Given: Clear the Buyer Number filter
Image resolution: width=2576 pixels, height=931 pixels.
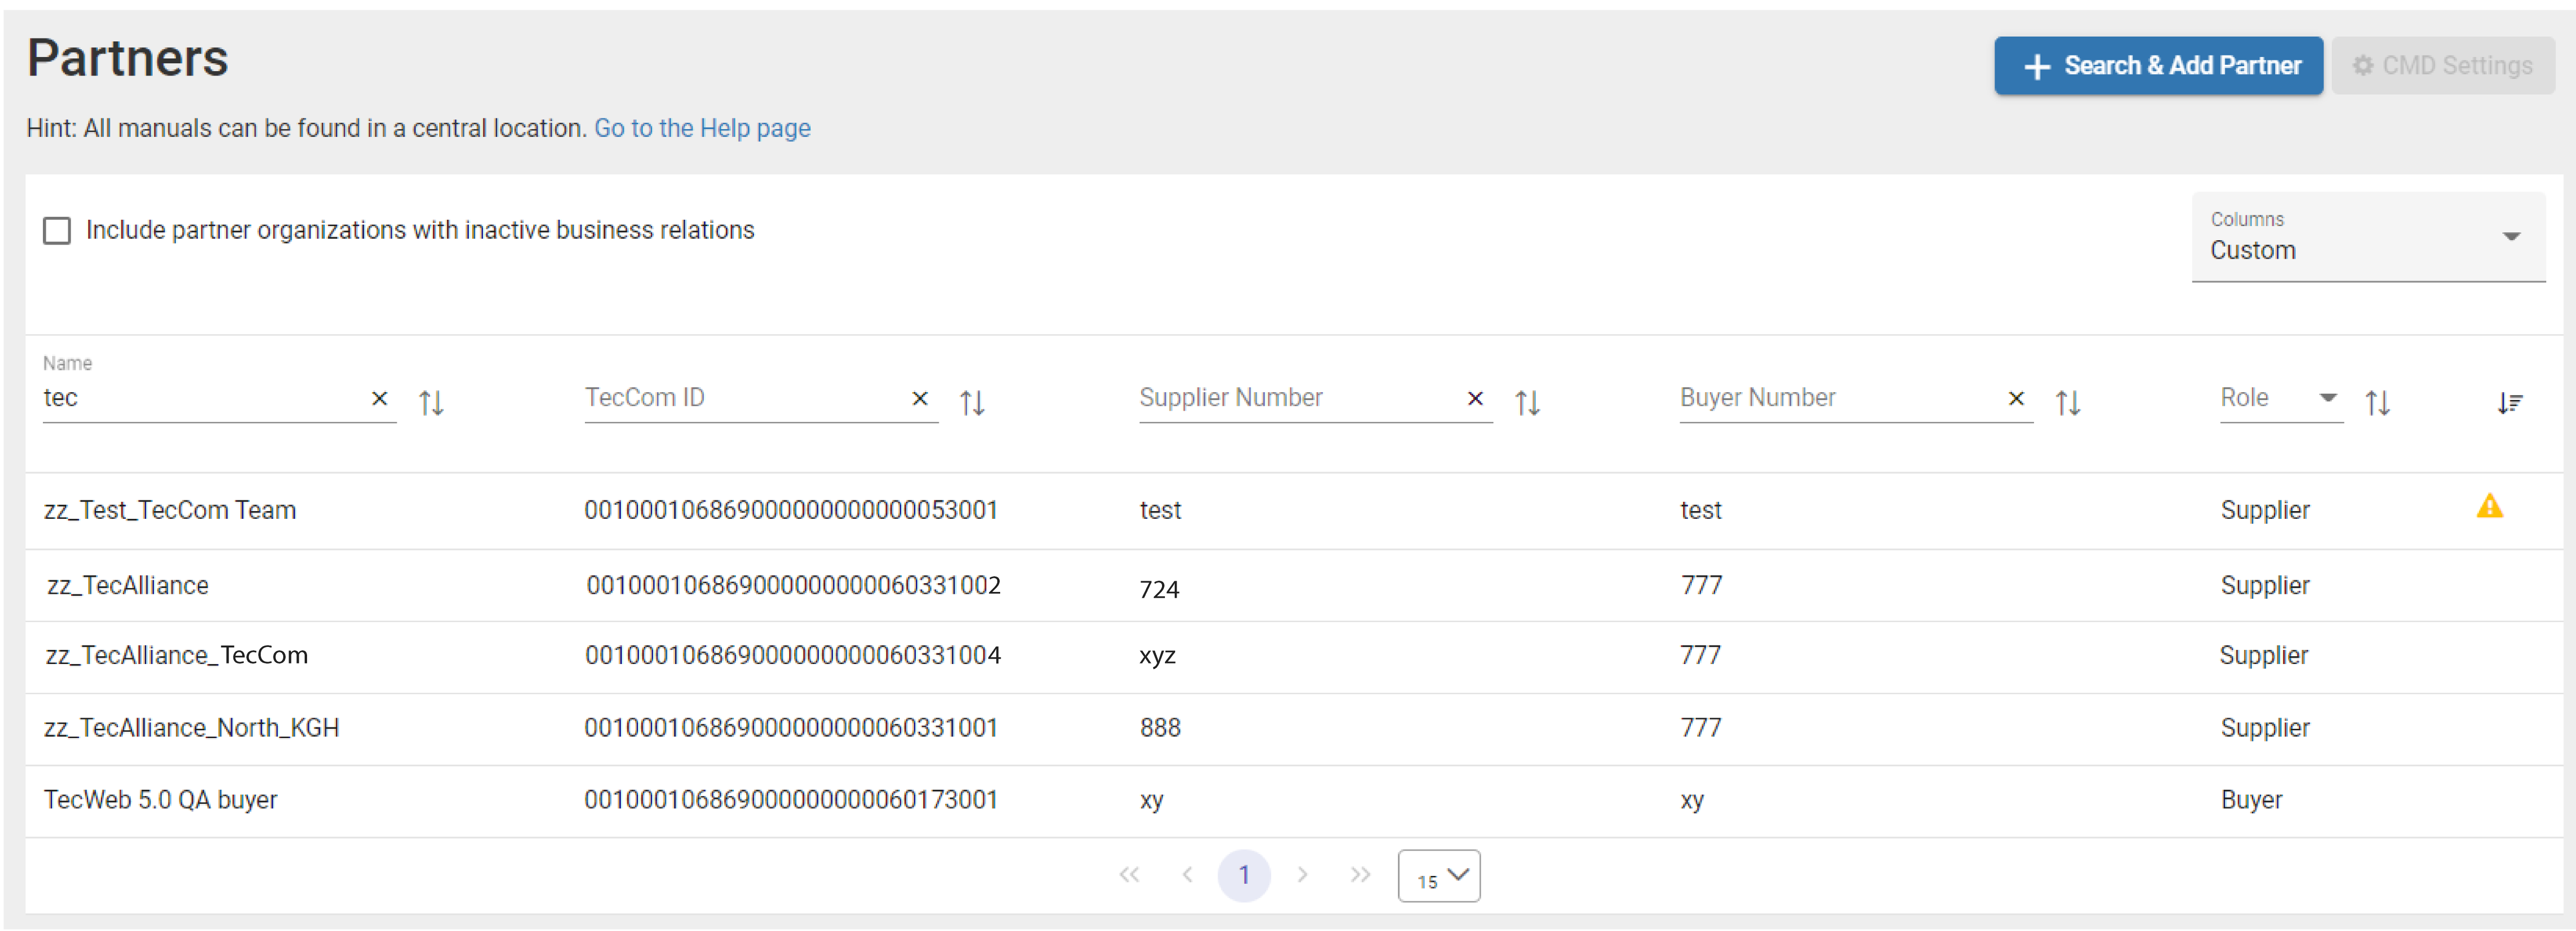Looking at the screenshot, I should (x=2016, y=399).
